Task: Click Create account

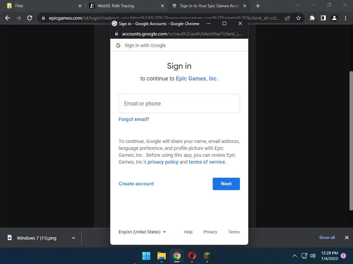Action: click(136, 184)
